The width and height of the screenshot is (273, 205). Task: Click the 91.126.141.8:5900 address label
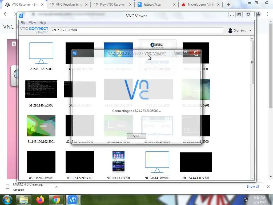tap(157, 178)
